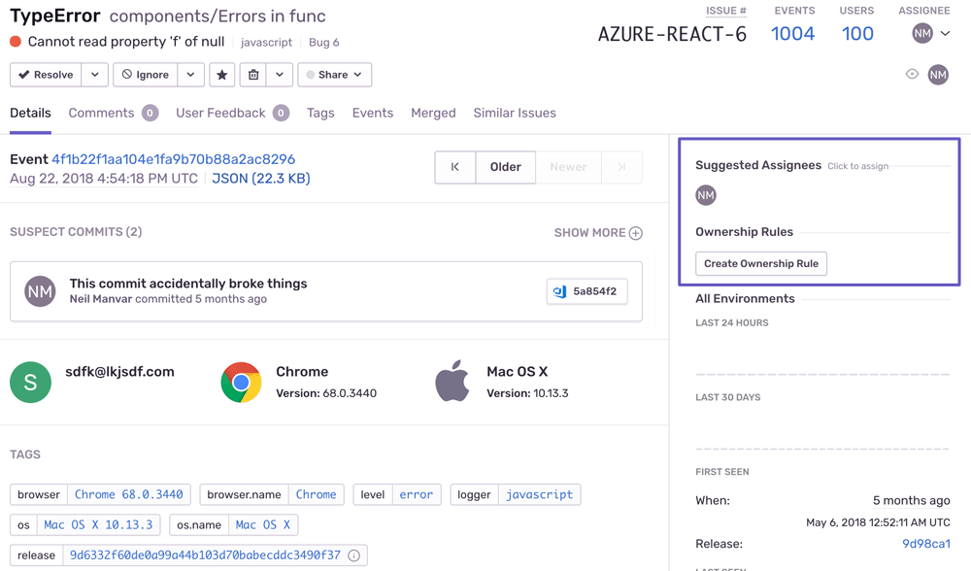
Task: Click the Last 24 Hours events chart
Action: [x=822, y=359]
